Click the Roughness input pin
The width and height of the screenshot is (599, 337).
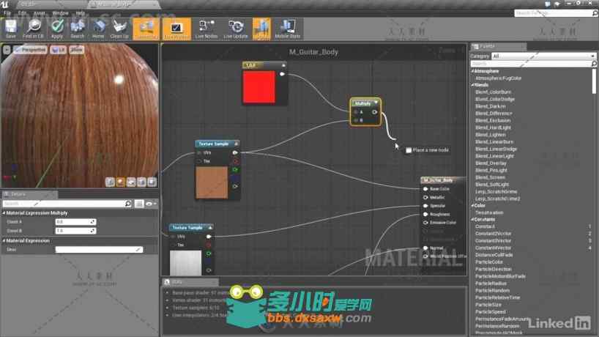coord(425,214)
